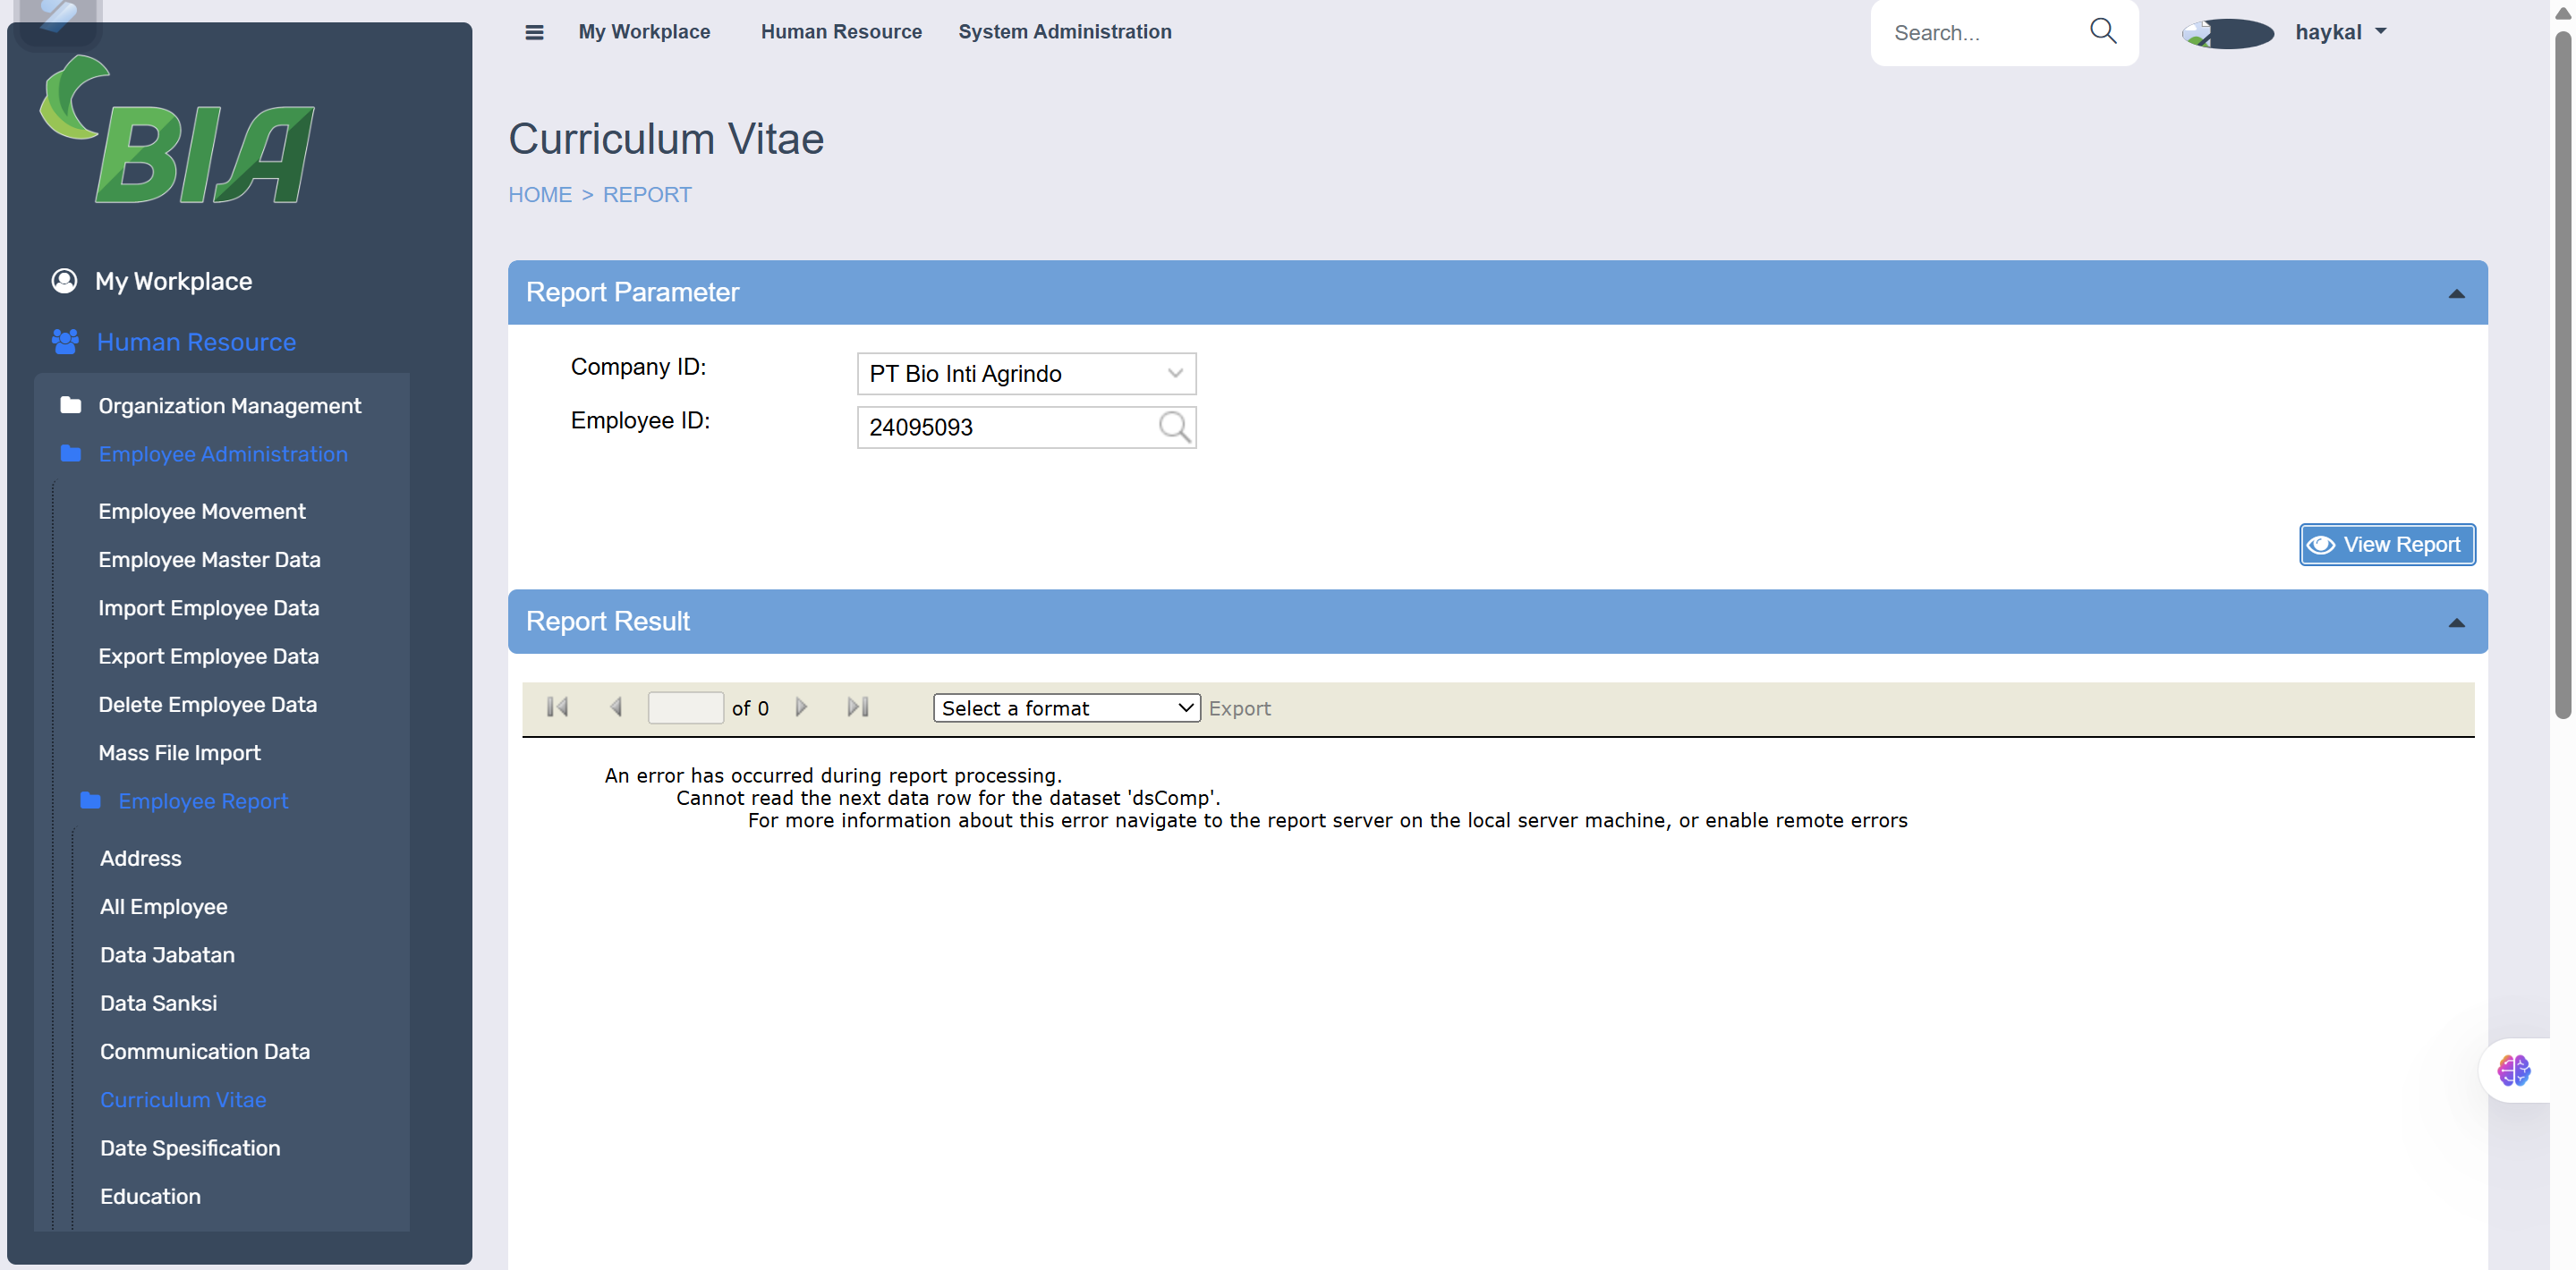Screen dimensions: 2576x1270
Task: Open the Date Spesification report
Action: tap(190, 1148)
